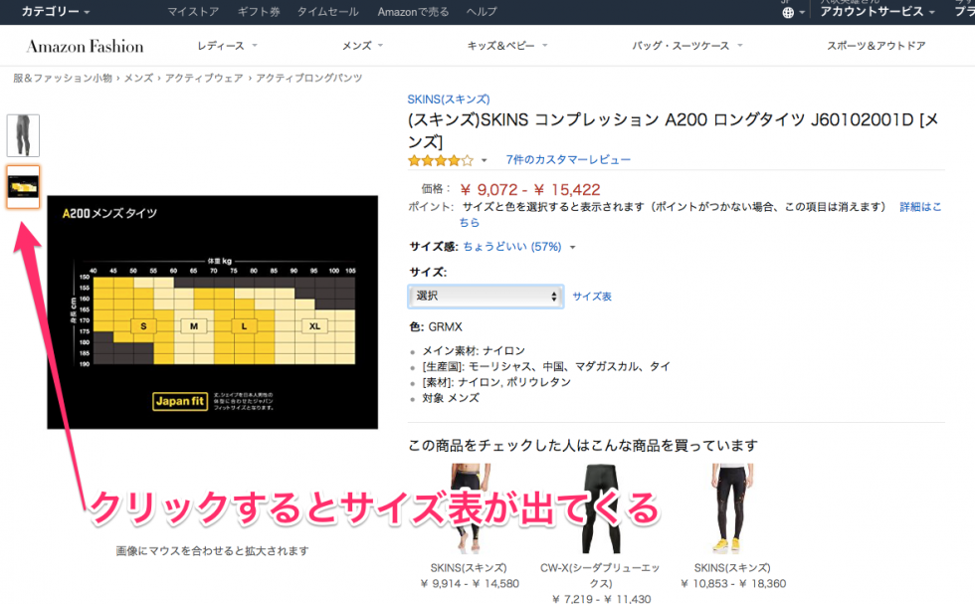This screenshot has width=975, height=604.
Task: Expand rating breakdown arrow beside stars
Action: [x=484, y=160]
